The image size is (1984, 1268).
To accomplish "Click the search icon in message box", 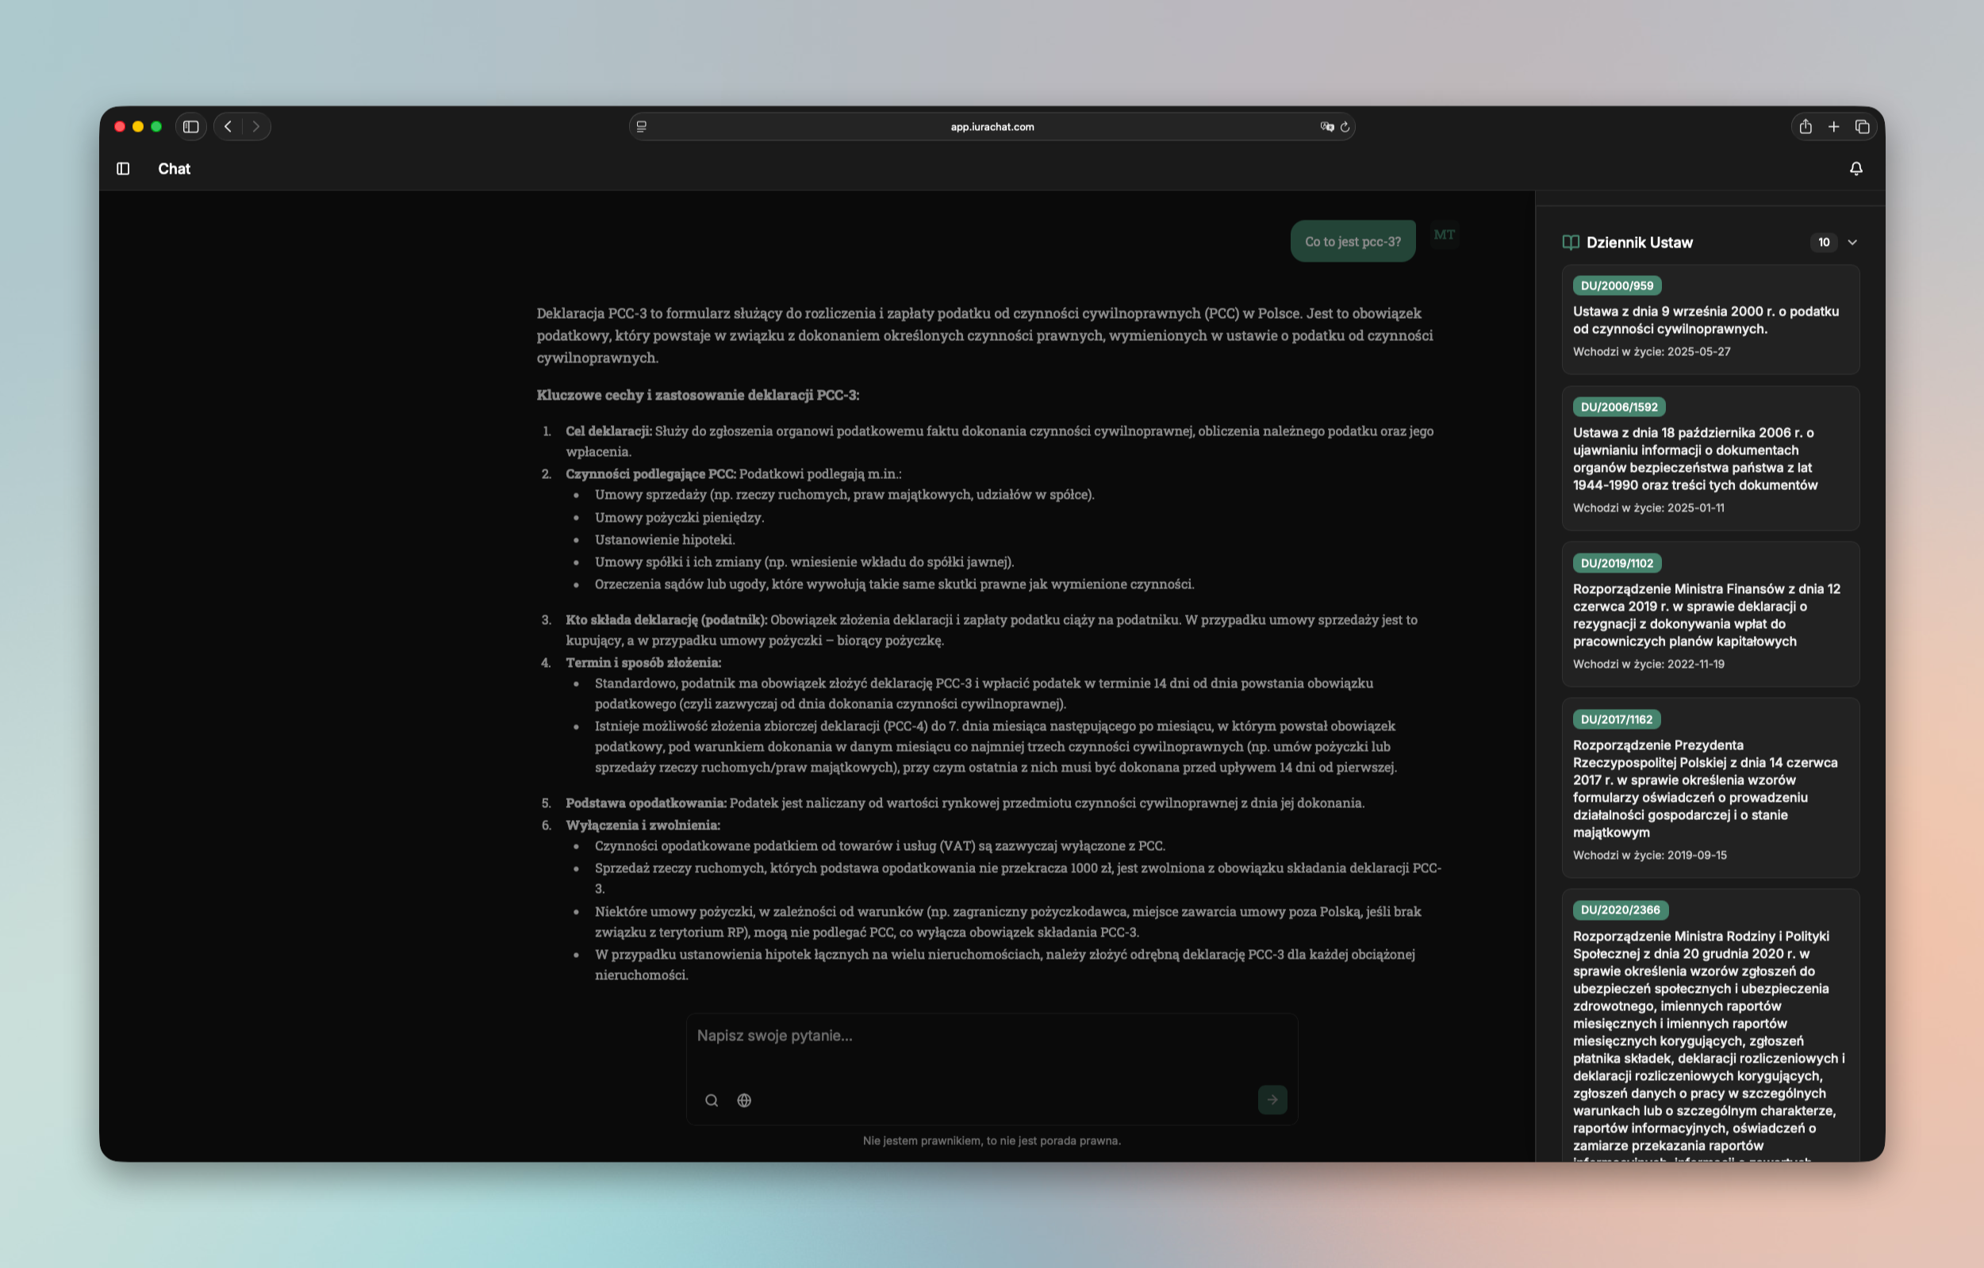I will tap(712, 1100).
